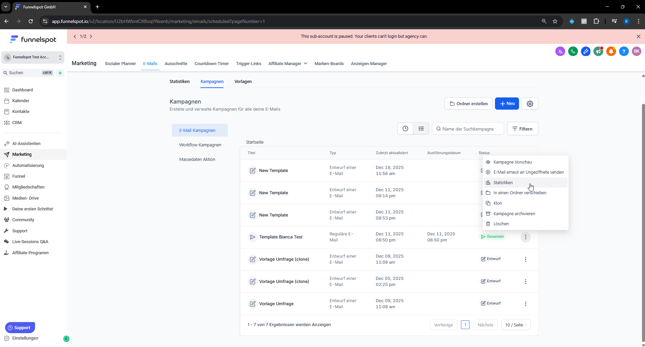Switch to the scheduled clock view

coord(405,128)
